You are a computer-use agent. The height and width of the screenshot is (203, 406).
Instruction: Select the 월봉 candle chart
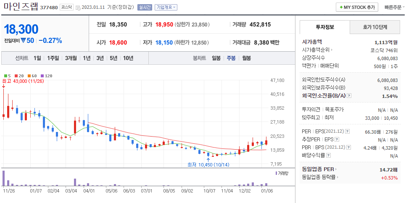(246, 58)
